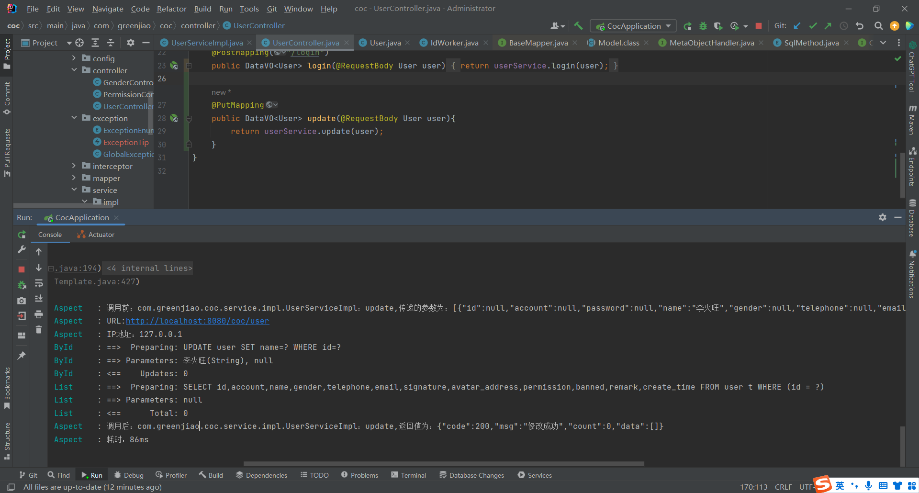Toggle scroll to end in console
This screenshot has height=493, width=919.
pos(39,299)
